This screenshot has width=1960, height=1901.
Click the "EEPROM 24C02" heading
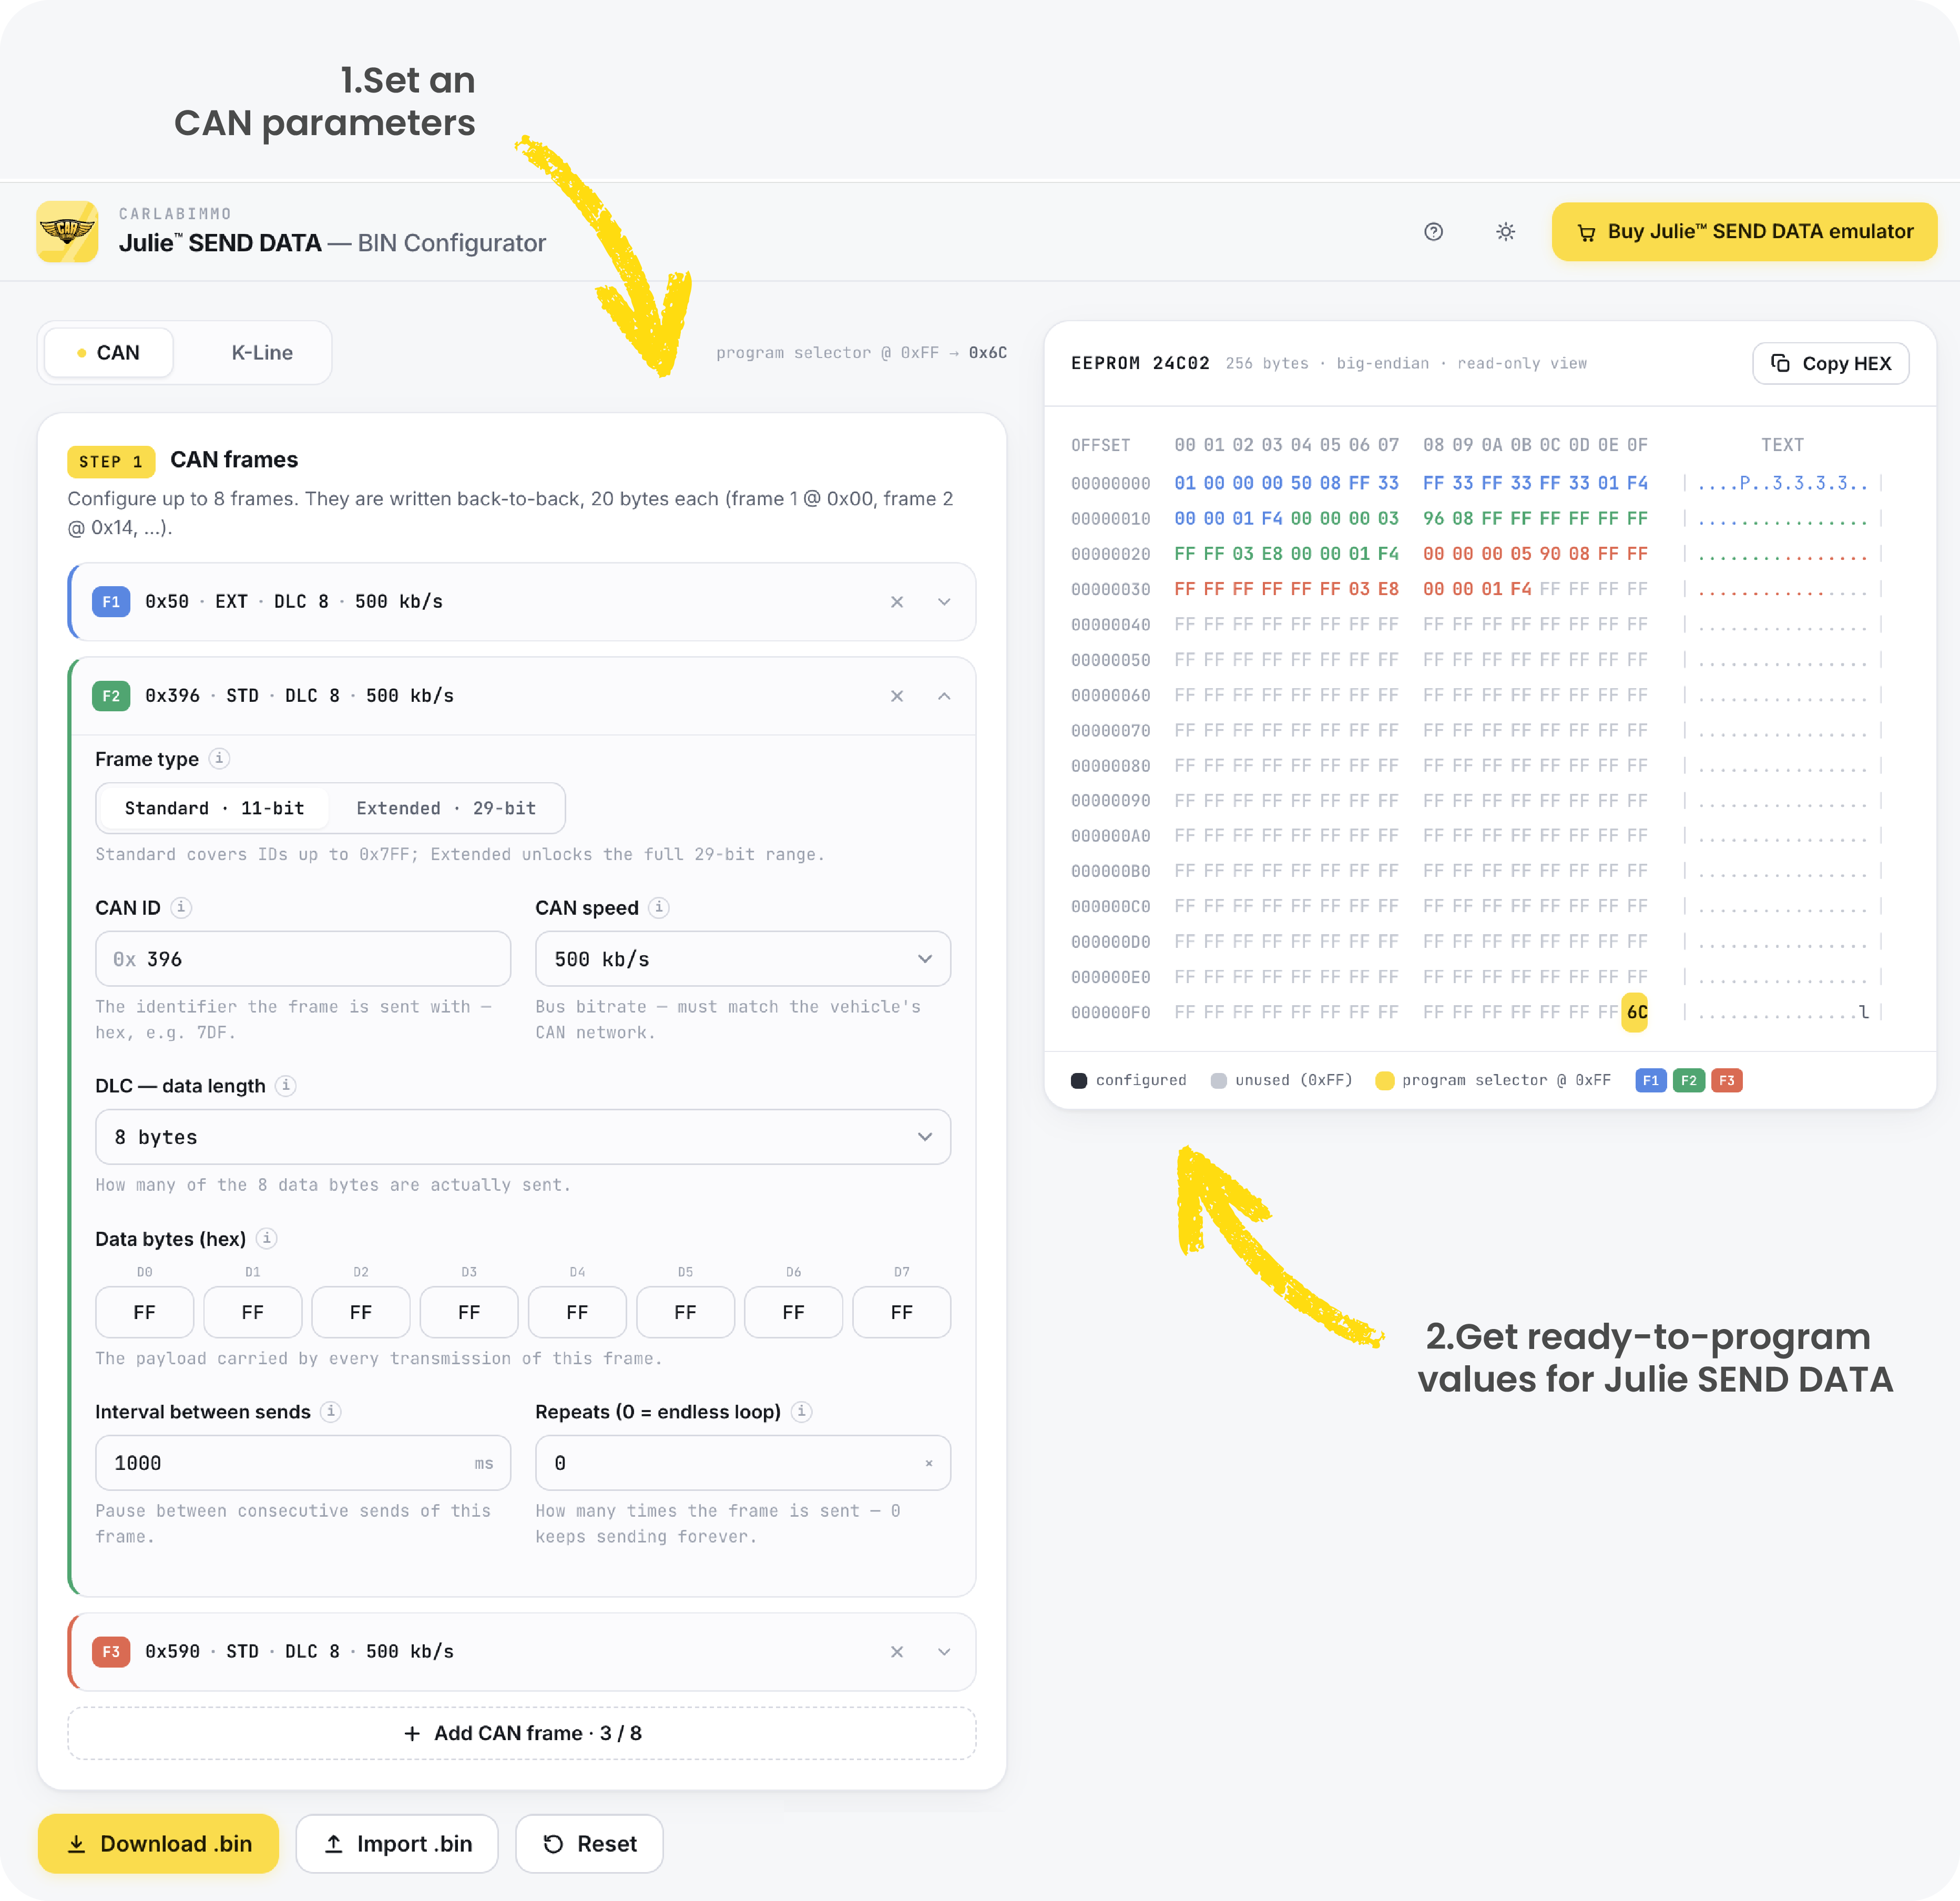click(x=1140, y=364)
